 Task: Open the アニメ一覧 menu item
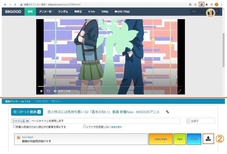pos(46,11)
